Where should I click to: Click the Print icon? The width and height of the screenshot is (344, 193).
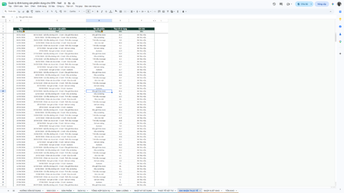pos(28,12)
